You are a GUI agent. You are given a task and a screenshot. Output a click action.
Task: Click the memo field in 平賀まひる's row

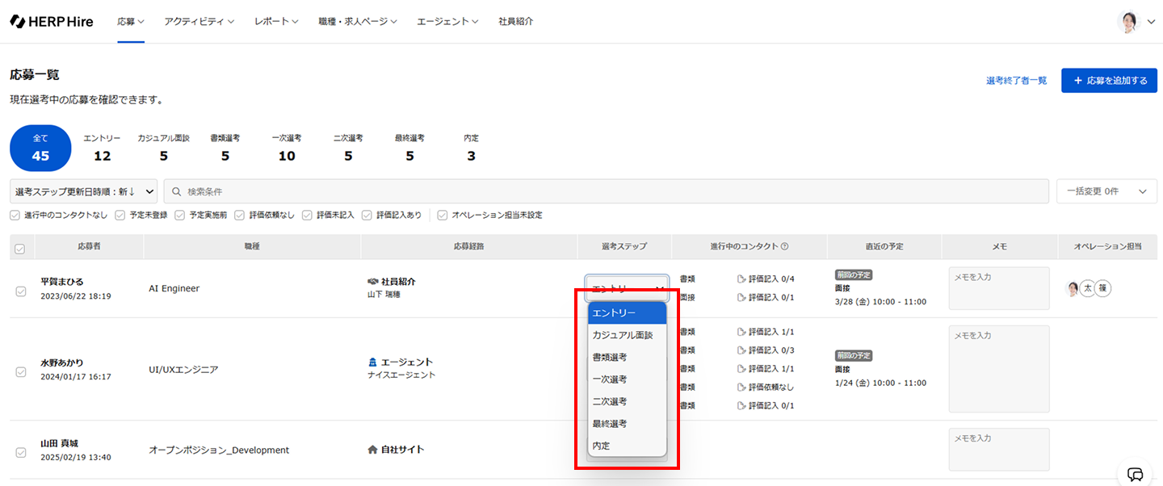click(999, 288)
